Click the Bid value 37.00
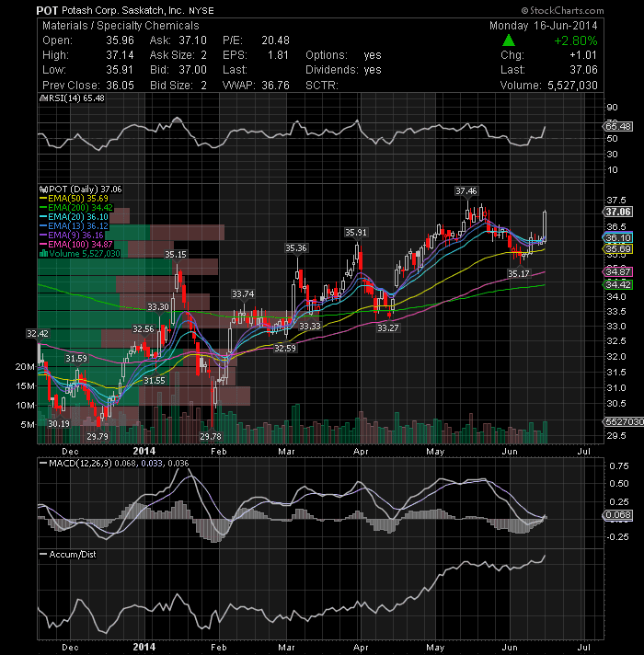The width and height of the screenshot is (644, 655). point(192,70)
